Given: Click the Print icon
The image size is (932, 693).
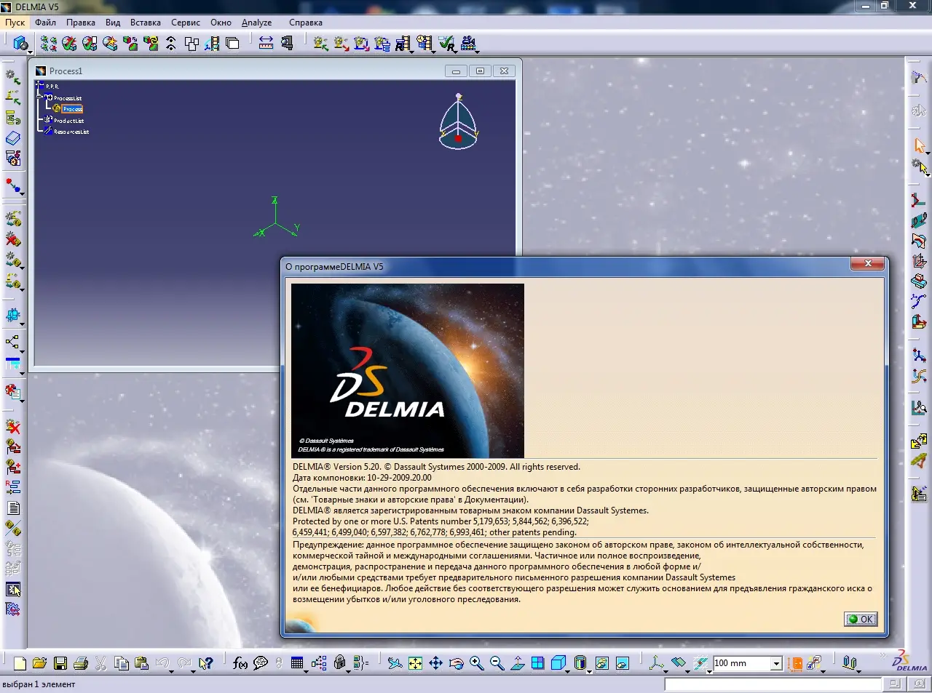Looking at the screenshot, I should point(81,663).
